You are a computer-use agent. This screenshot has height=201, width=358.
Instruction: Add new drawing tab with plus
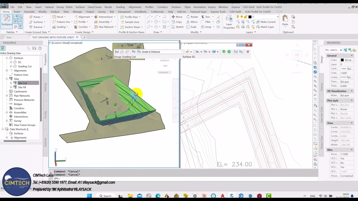coord(84,37)
